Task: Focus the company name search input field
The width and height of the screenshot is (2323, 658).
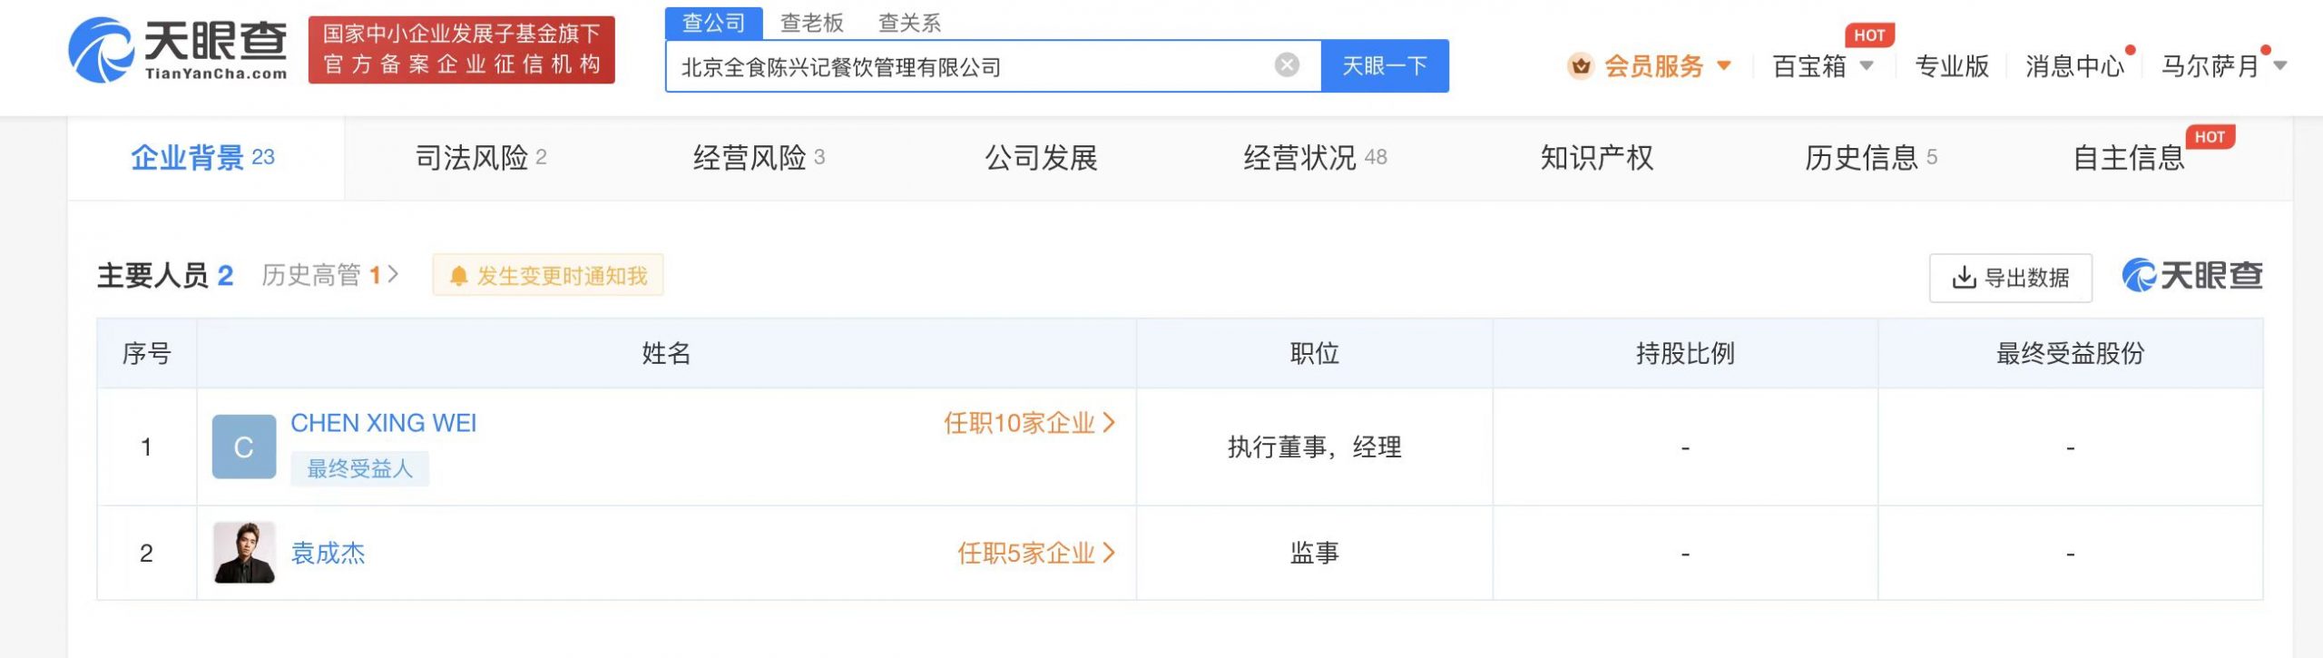Action: pos(971,66)
